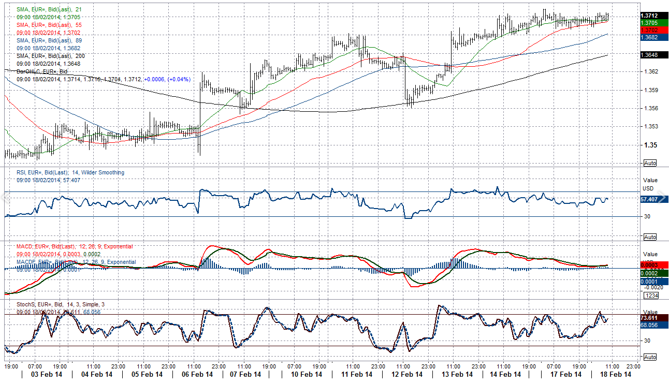Screen dimensions: 669x384
Task: Click the '+0.0006, (+0.04%)' change value
Action: [167, 79]
